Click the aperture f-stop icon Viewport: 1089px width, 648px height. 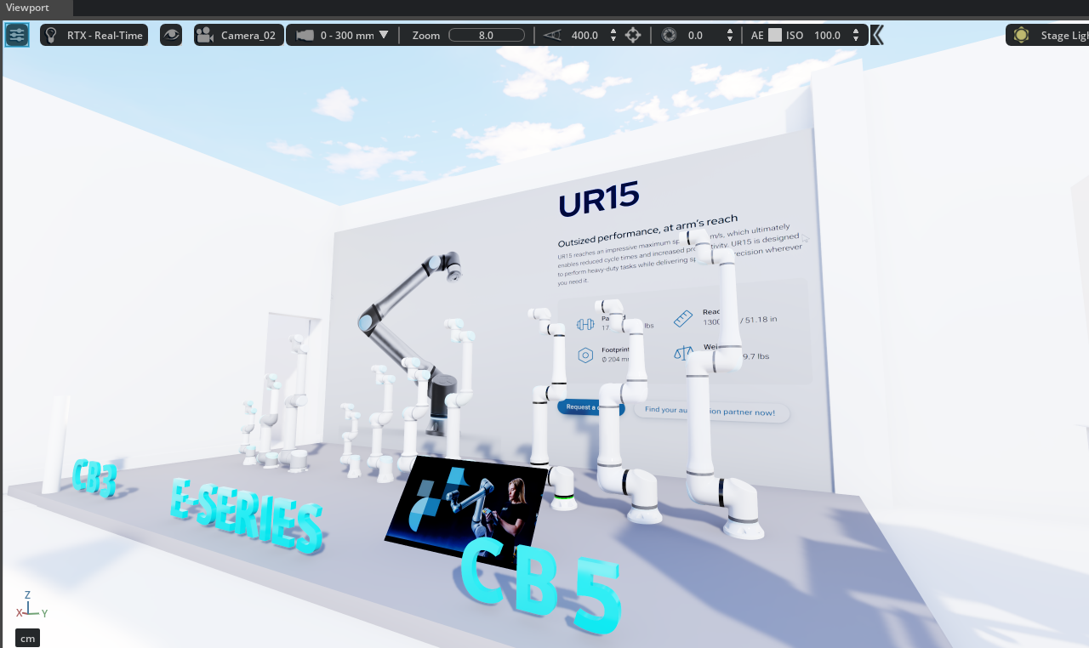670,35
